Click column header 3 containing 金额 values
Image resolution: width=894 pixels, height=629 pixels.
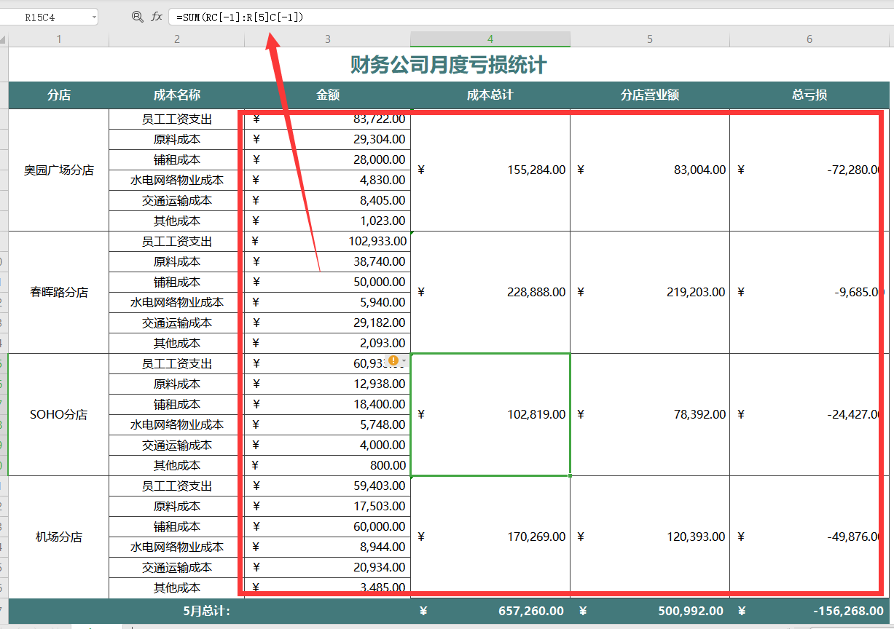(x=328, y=39)
